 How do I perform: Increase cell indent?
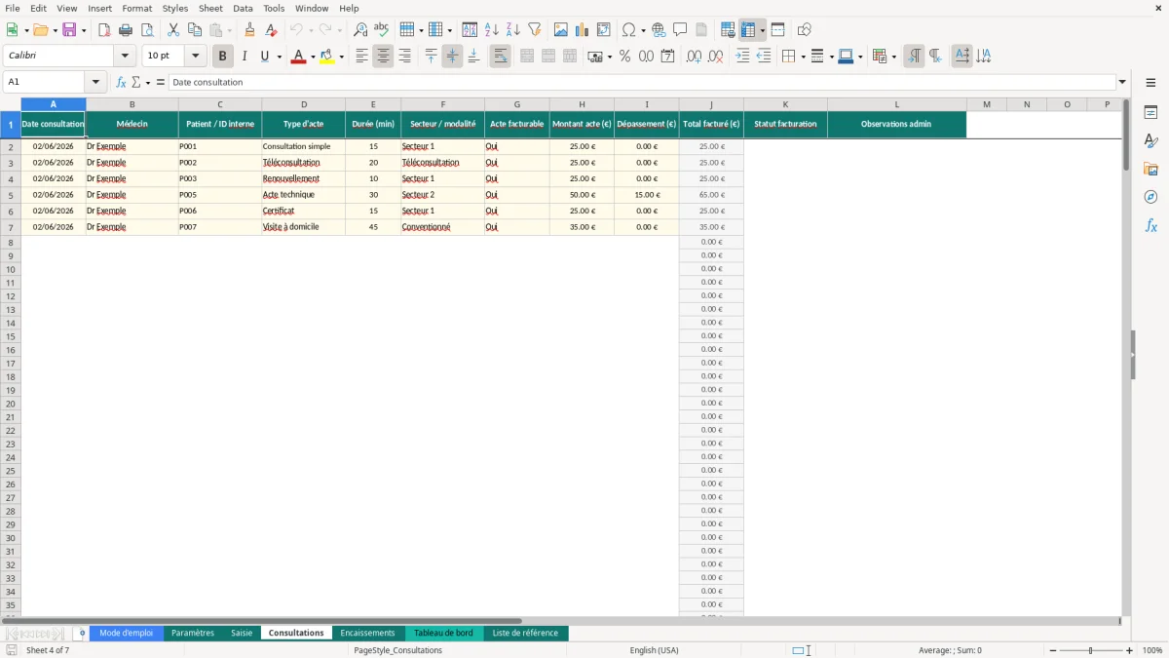point(742,57)
